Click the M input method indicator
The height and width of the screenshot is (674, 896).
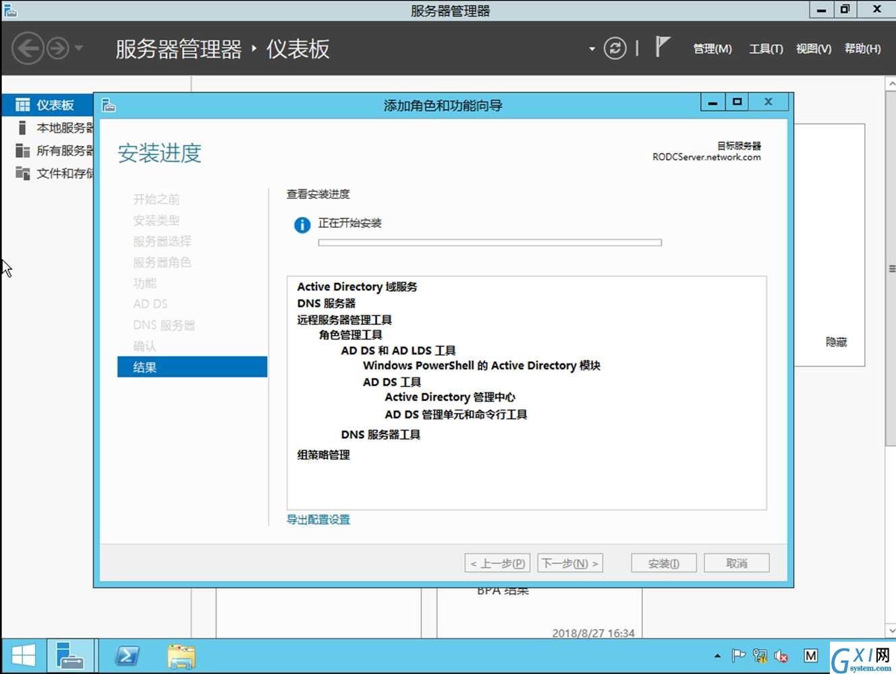coord(811,656)
